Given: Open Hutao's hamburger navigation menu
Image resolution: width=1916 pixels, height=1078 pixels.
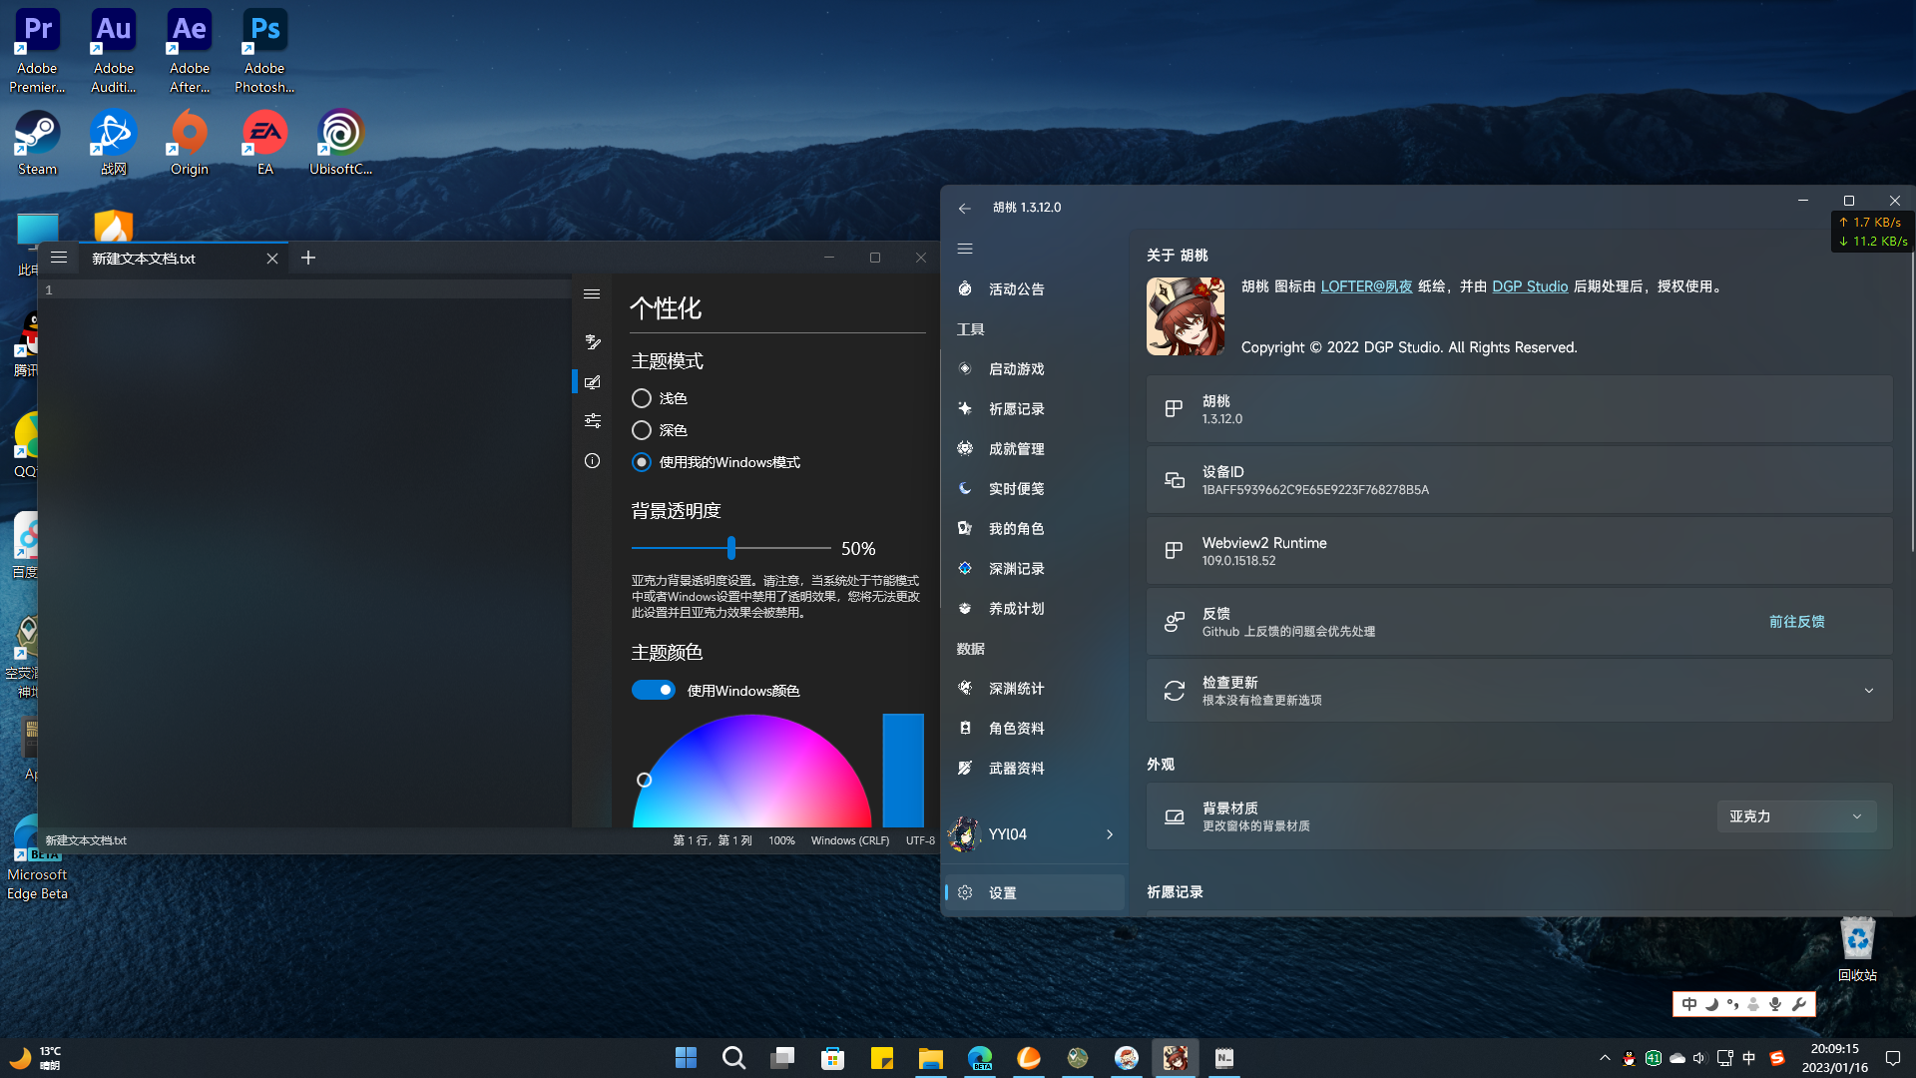Looking at the screenshot, I should 964,248.
